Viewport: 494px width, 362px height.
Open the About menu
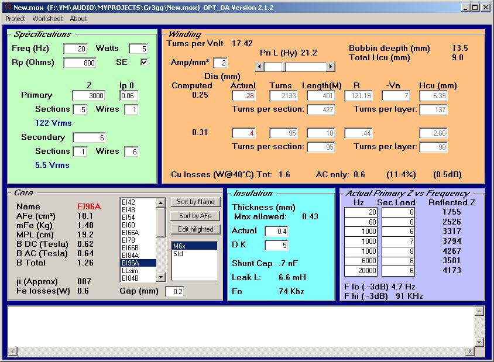pos(78,19)
